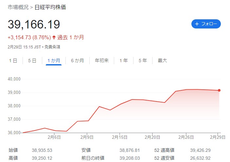The image size is (230, 162).
Task: Click the red up arrow next to 8.76%
Action: tap(54, 37)
